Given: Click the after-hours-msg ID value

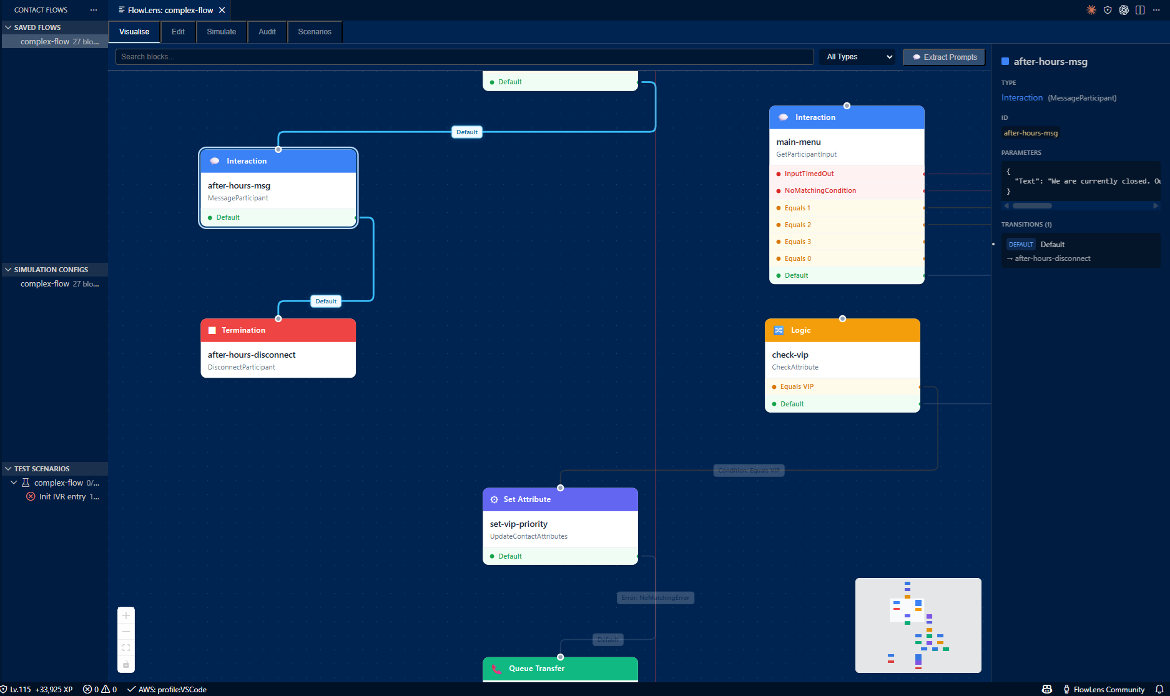Looking at the screenshot, I should [1031, 133].
